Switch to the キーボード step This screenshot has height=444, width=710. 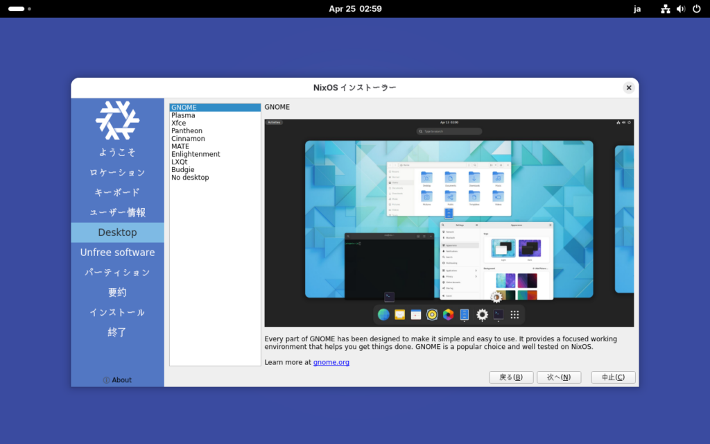point(117,192)
